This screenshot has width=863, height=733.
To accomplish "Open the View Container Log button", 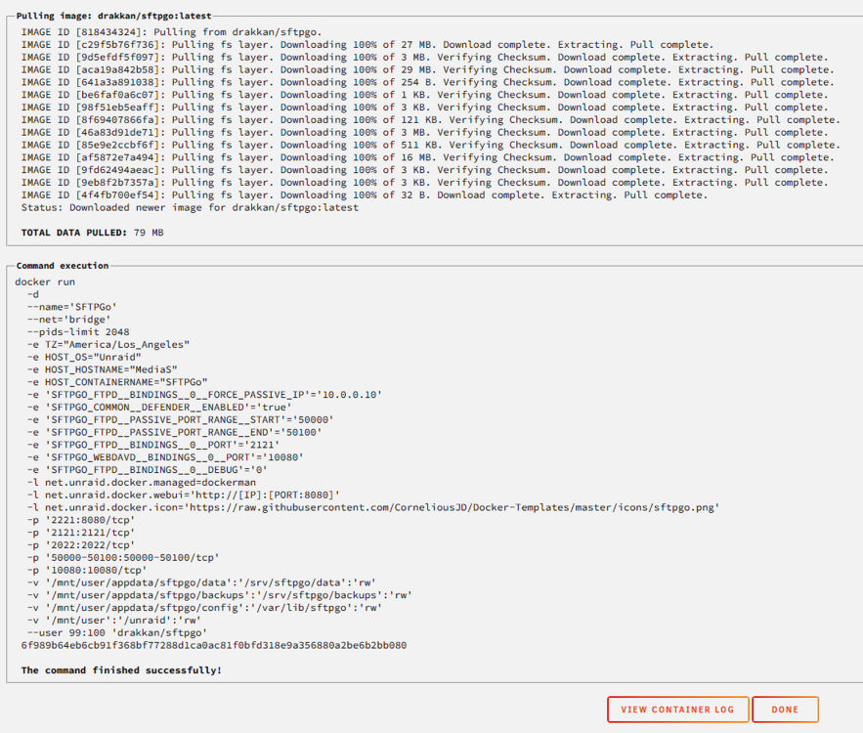I will click(677, 710).
